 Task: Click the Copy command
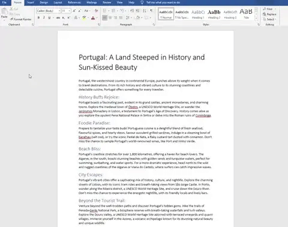[x=15, y=14]
